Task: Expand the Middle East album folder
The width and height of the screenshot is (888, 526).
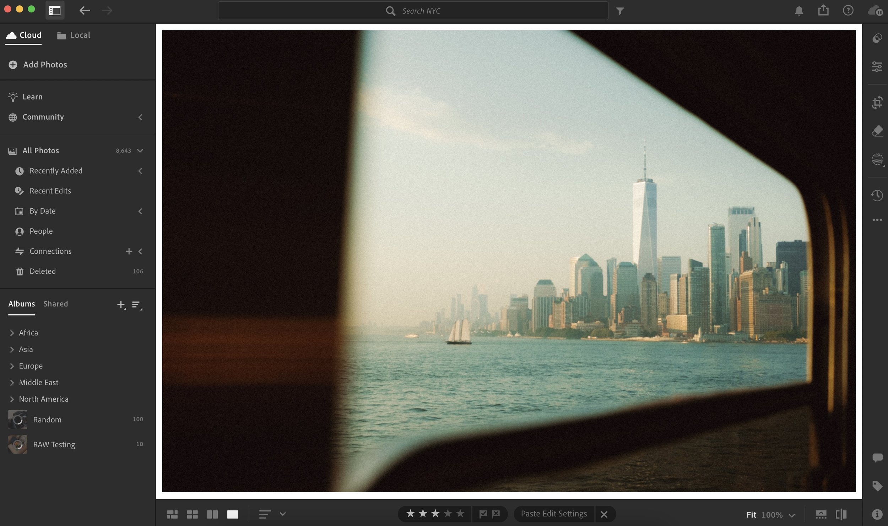Action: (12, 383)
